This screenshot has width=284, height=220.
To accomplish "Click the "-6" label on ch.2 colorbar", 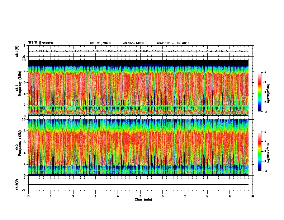I will 265,132.
